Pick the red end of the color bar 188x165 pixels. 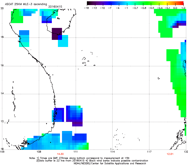[182, 3]
